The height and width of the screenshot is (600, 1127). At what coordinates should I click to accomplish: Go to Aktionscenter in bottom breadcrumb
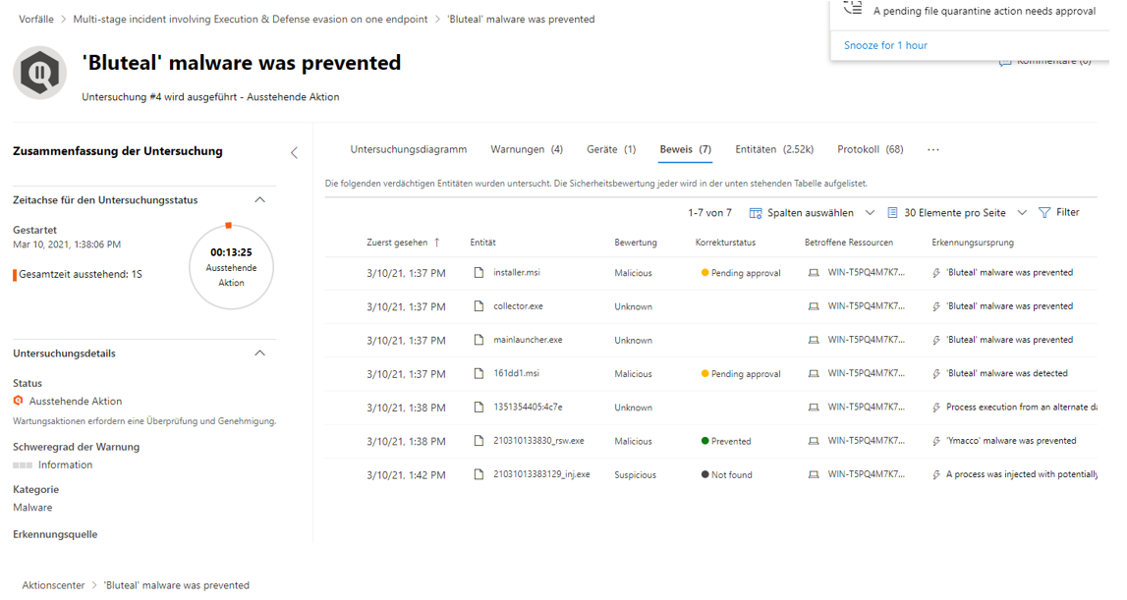53,585
